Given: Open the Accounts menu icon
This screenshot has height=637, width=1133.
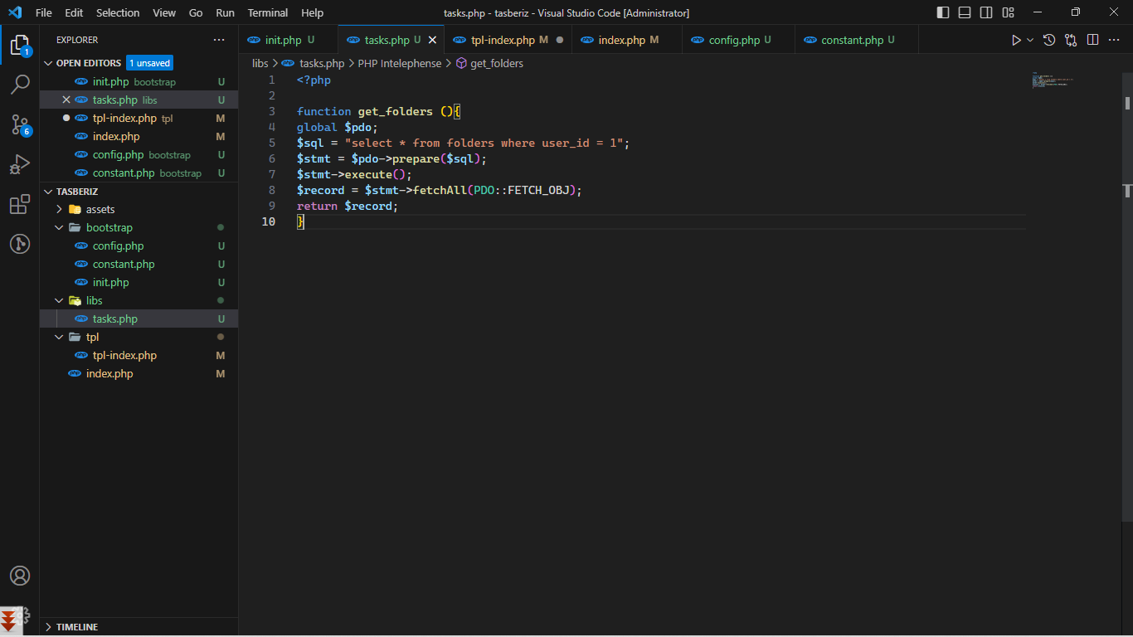Looking at the screenshot, I should click(20, 576).
